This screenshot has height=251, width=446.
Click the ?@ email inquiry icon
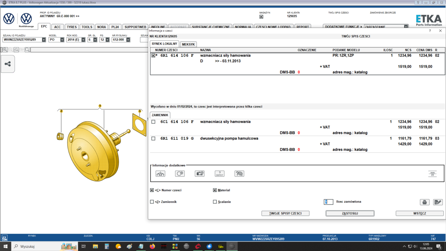[239, 173]
